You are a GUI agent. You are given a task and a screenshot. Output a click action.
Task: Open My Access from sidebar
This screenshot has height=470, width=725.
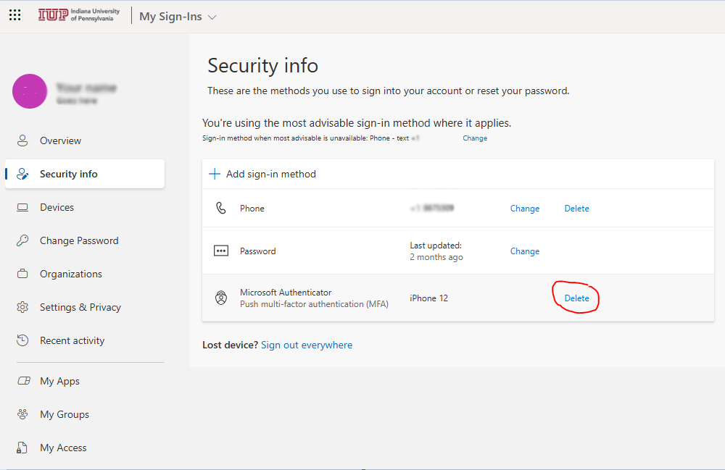click(62, 448)
